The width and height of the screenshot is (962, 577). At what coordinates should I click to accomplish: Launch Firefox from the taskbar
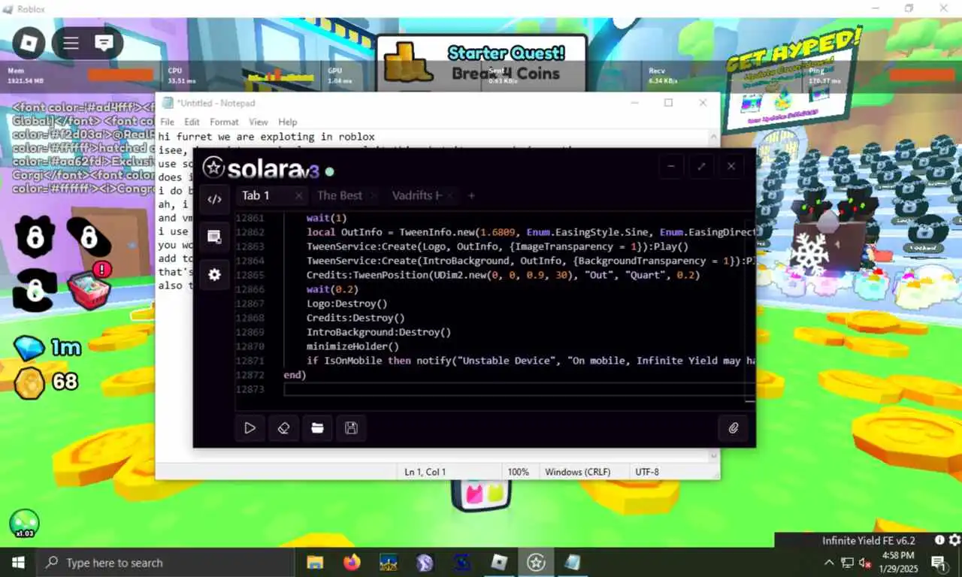[352, 563]
